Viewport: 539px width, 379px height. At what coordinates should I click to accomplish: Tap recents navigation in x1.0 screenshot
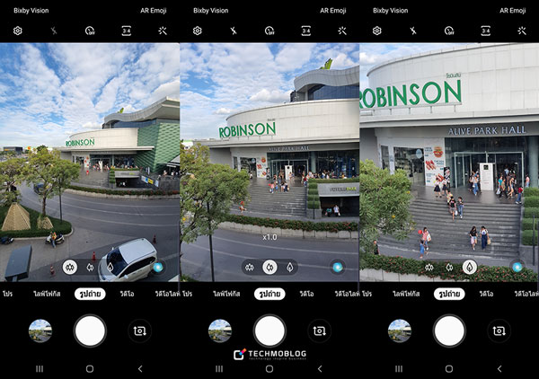pos(219,369)
